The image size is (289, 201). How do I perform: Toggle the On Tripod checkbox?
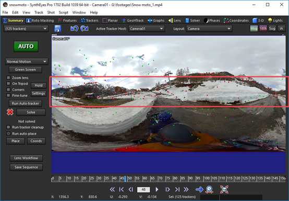point(8,83)
